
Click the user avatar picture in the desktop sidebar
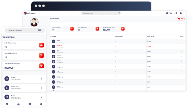pyautogui.click(x=34, y=22)
